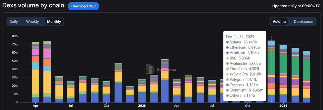Click the Others legend dot
Screen dimensions: 323x110
[227, 96]
